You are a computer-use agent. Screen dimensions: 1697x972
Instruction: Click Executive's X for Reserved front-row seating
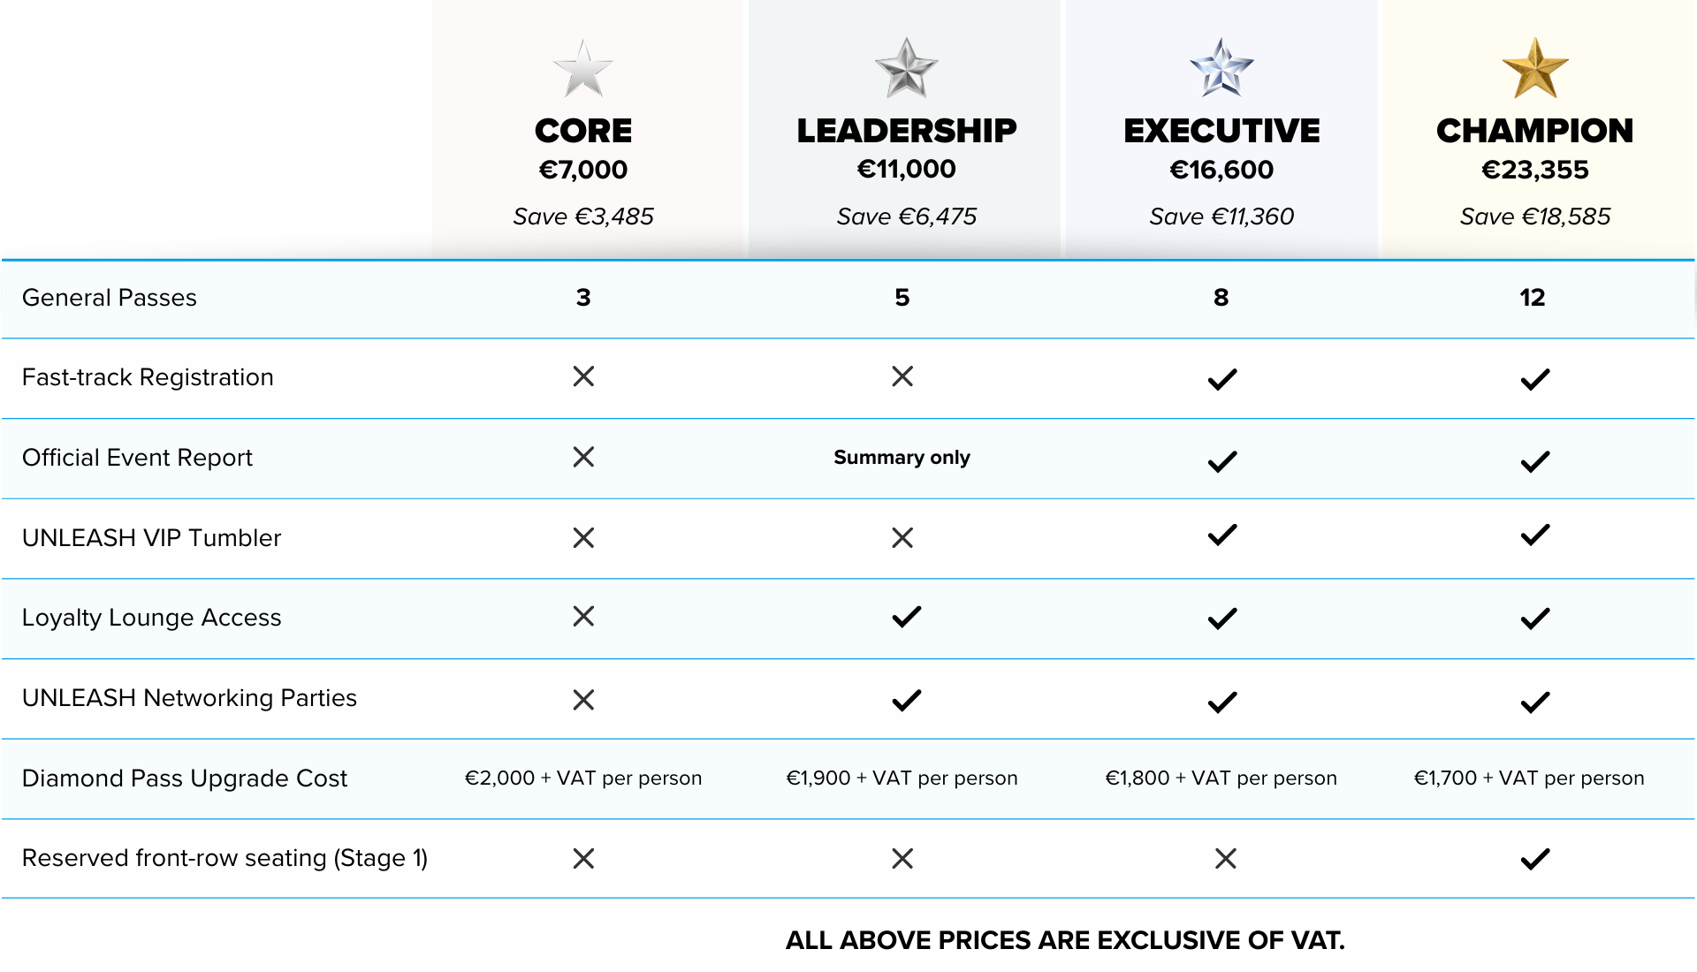pyautogui.click(x=1225, y=858)
